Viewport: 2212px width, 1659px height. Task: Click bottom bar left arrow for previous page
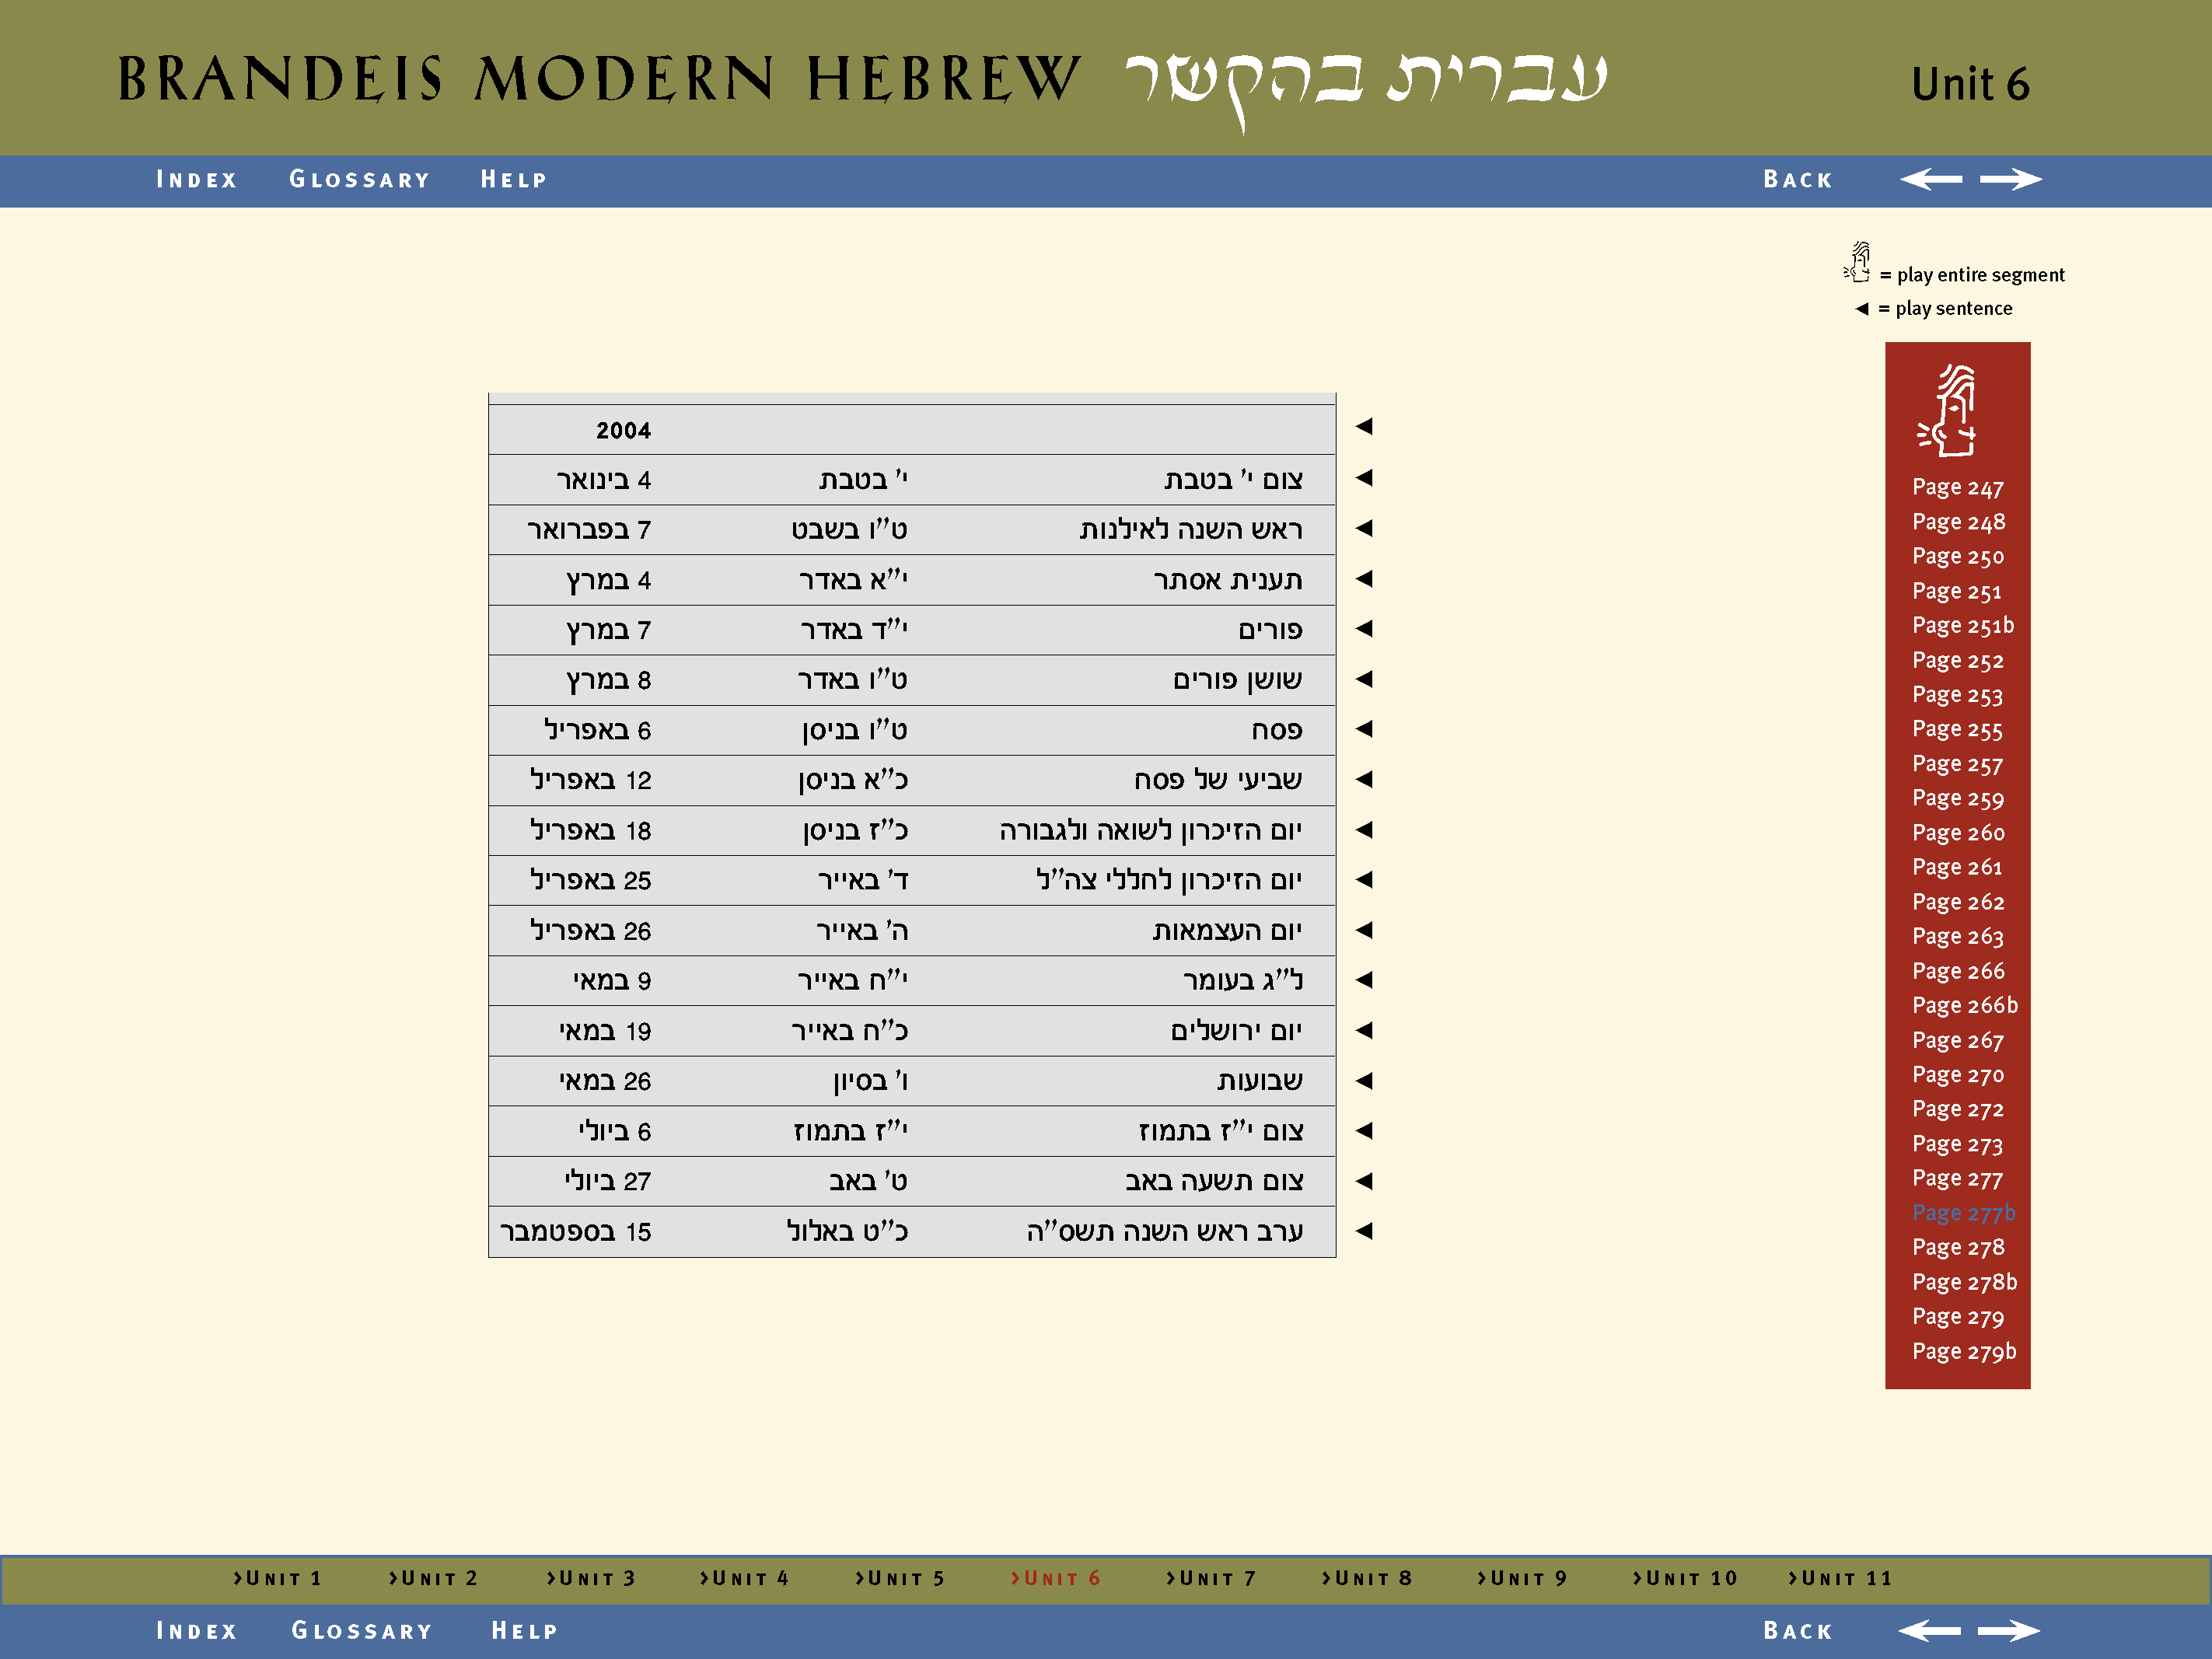1930,1631
